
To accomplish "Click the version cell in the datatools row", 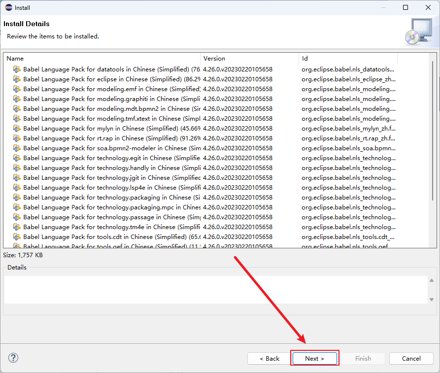I will coord(237,69).
